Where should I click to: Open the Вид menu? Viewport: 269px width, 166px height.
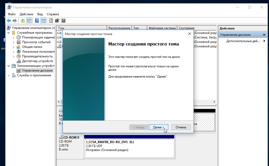point(40,14)
